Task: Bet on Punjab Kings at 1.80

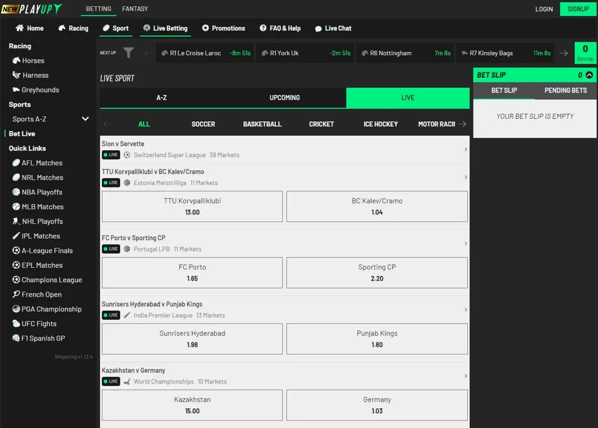Action: pos(377,339)
